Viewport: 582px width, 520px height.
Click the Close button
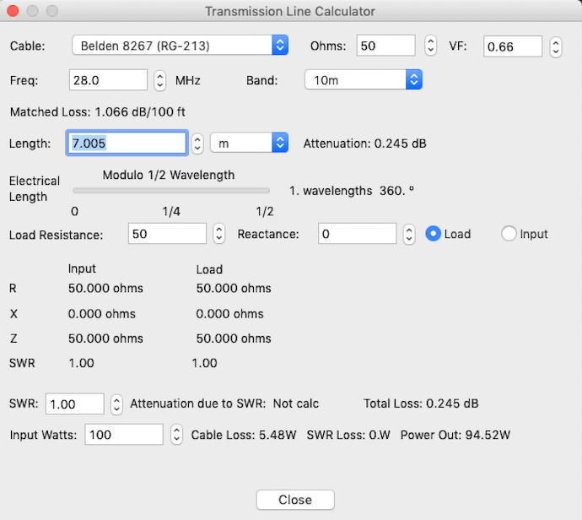(x=295, y=500)
